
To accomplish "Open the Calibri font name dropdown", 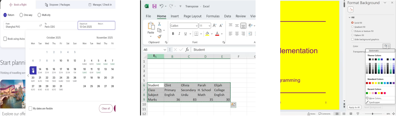I will point(197,26).
